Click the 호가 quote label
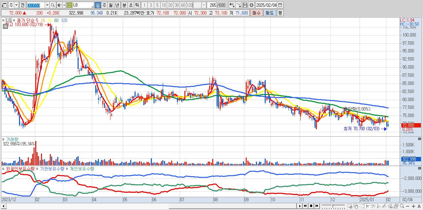 [x=150, y=13]
